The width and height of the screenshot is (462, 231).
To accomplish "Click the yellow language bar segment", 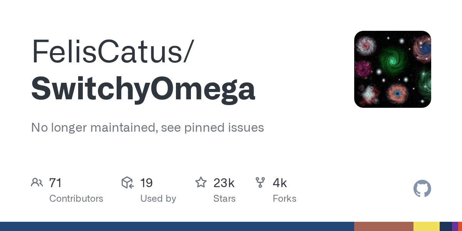I will (426, 226).
